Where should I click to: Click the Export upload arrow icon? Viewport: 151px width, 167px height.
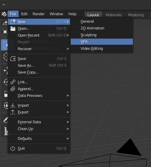coord(13,112)
